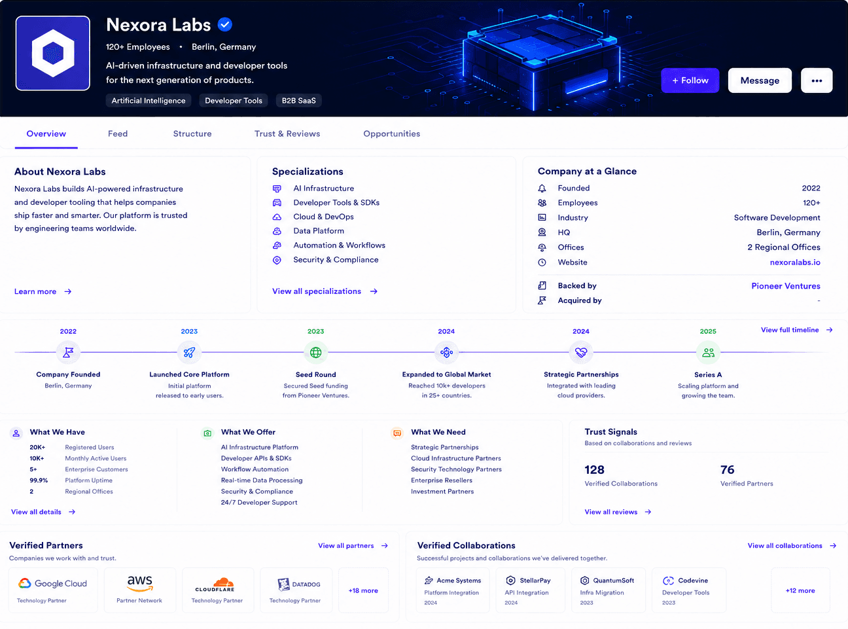Select the B2B SaaS tag
The width and height of the screenshot is (848, 629).
[299, 101]
